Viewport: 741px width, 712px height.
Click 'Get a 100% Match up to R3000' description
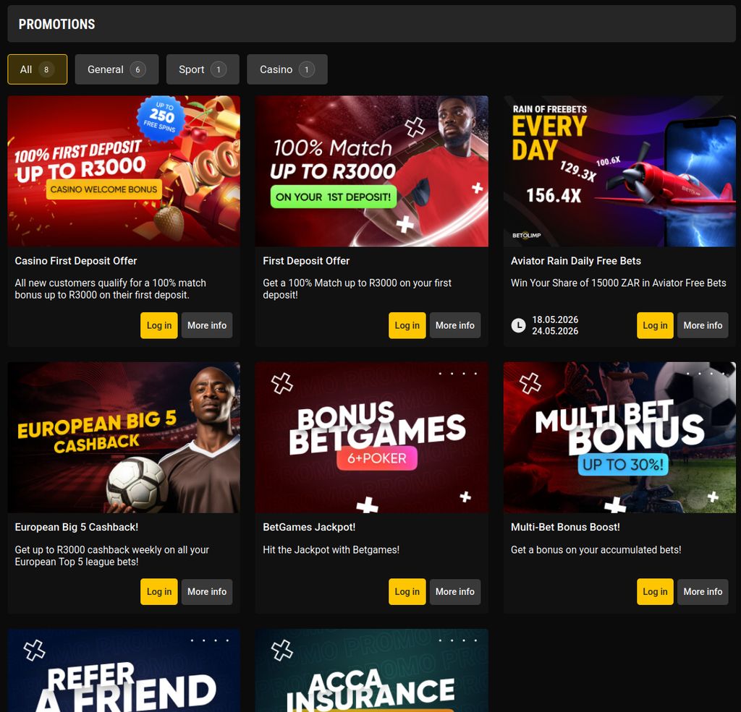pos(357,289)
